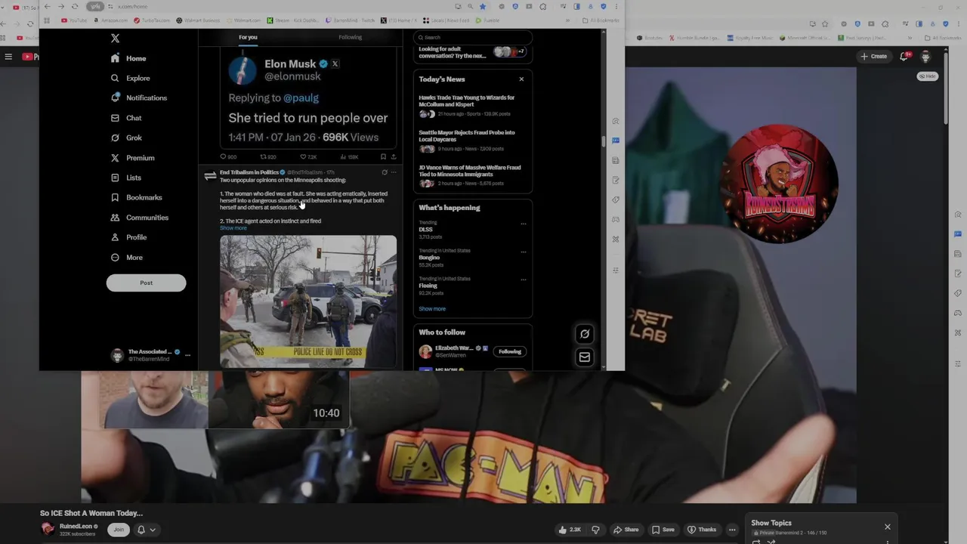Click the Post button

tap(146, 283)
